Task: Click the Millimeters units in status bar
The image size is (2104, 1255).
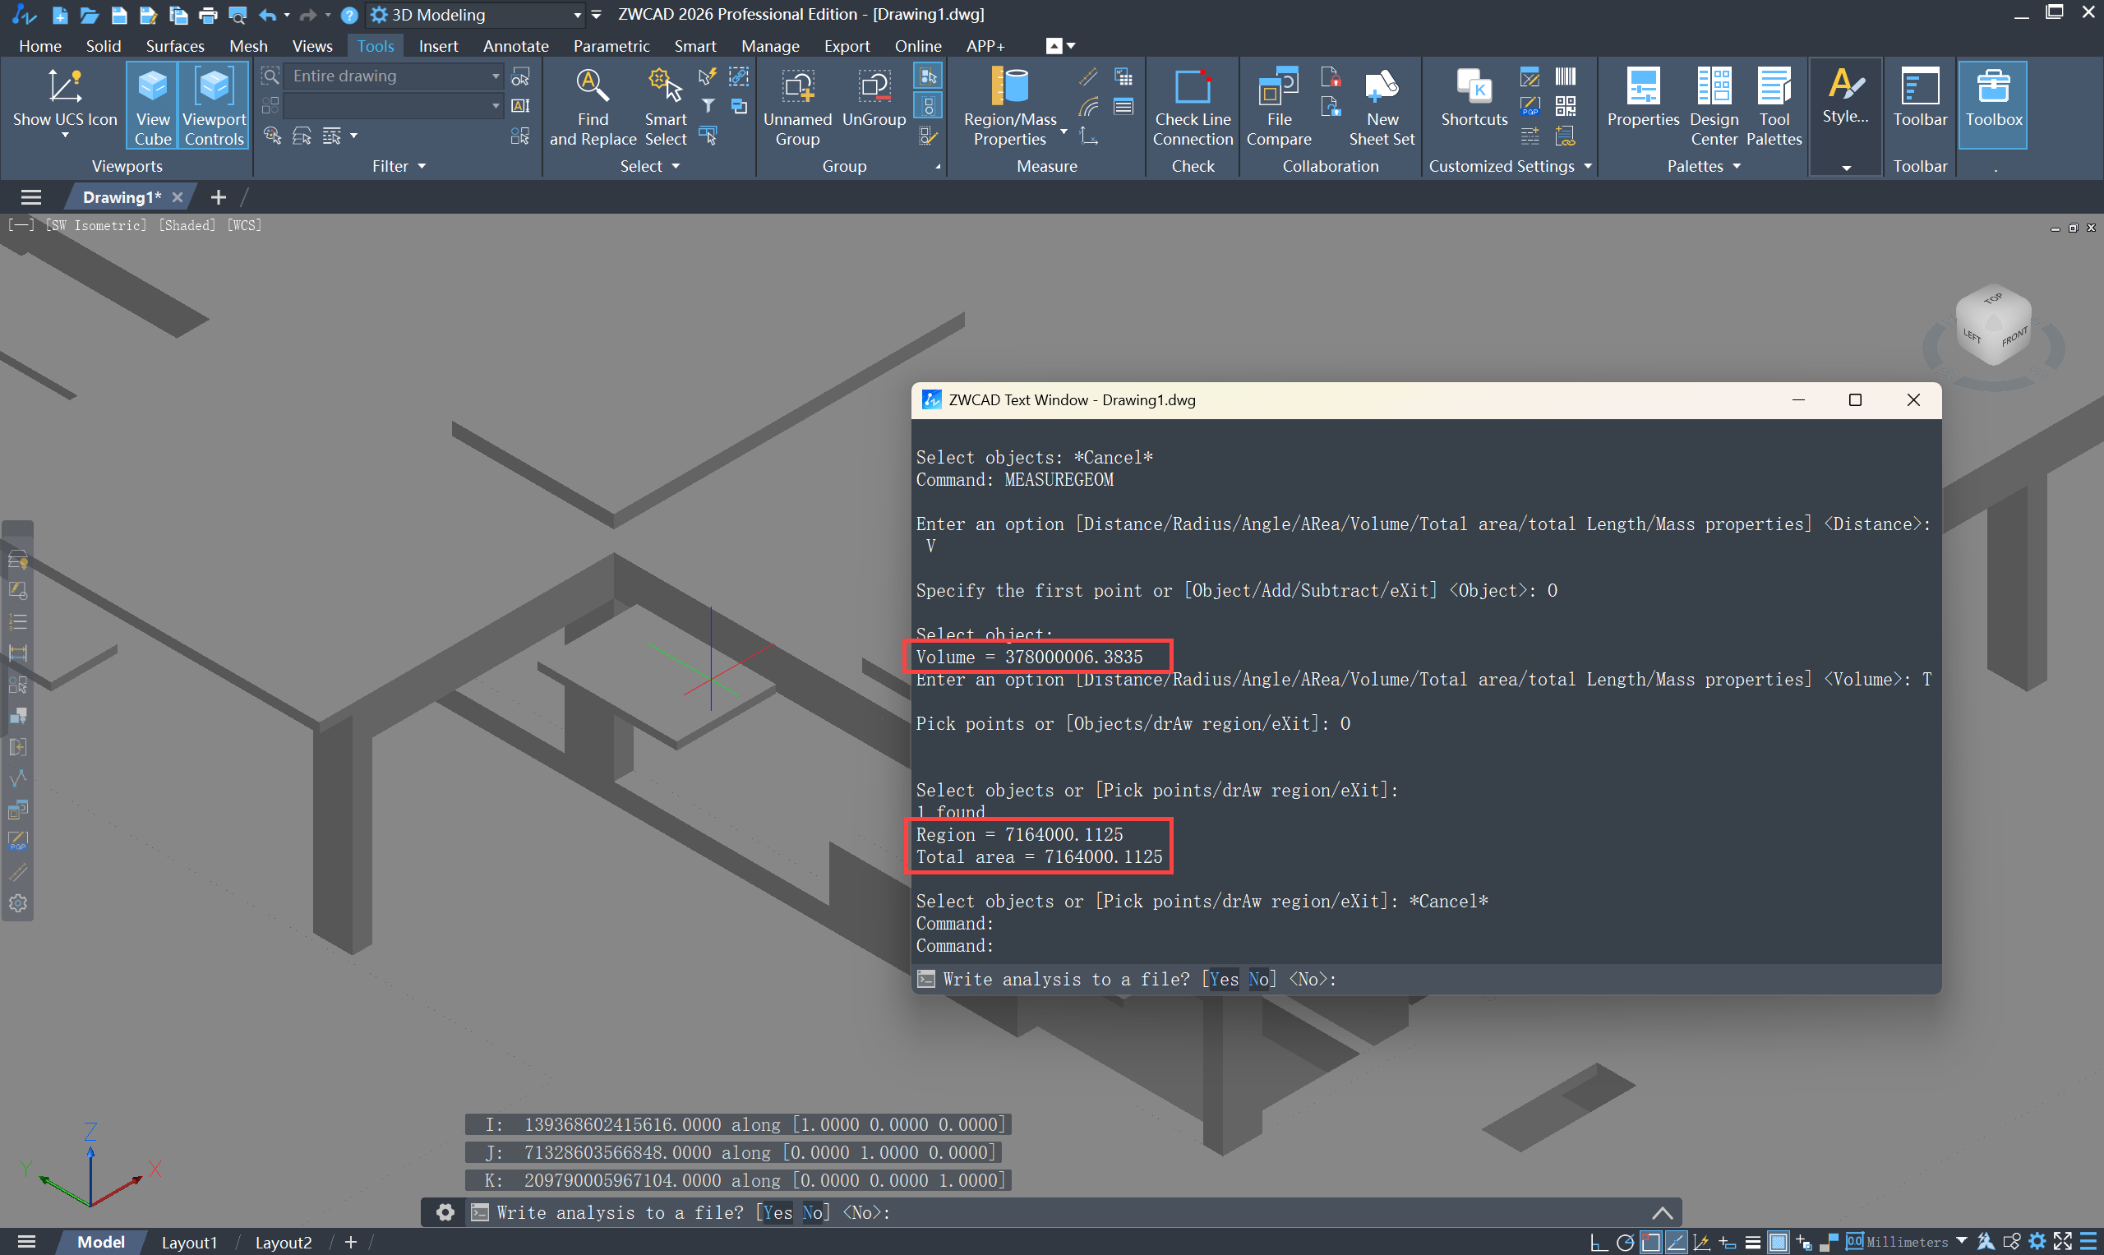Action: 1906,1242
